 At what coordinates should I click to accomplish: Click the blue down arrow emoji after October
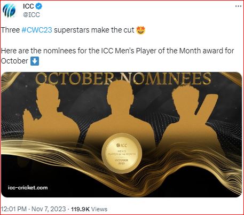pos(35,61)
